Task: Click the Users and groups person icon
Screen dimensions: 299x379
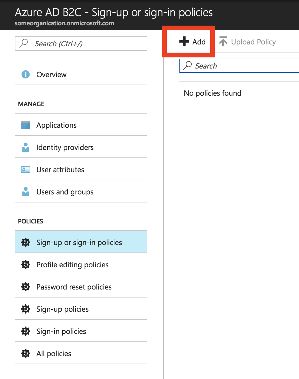Action: (26, 192)
